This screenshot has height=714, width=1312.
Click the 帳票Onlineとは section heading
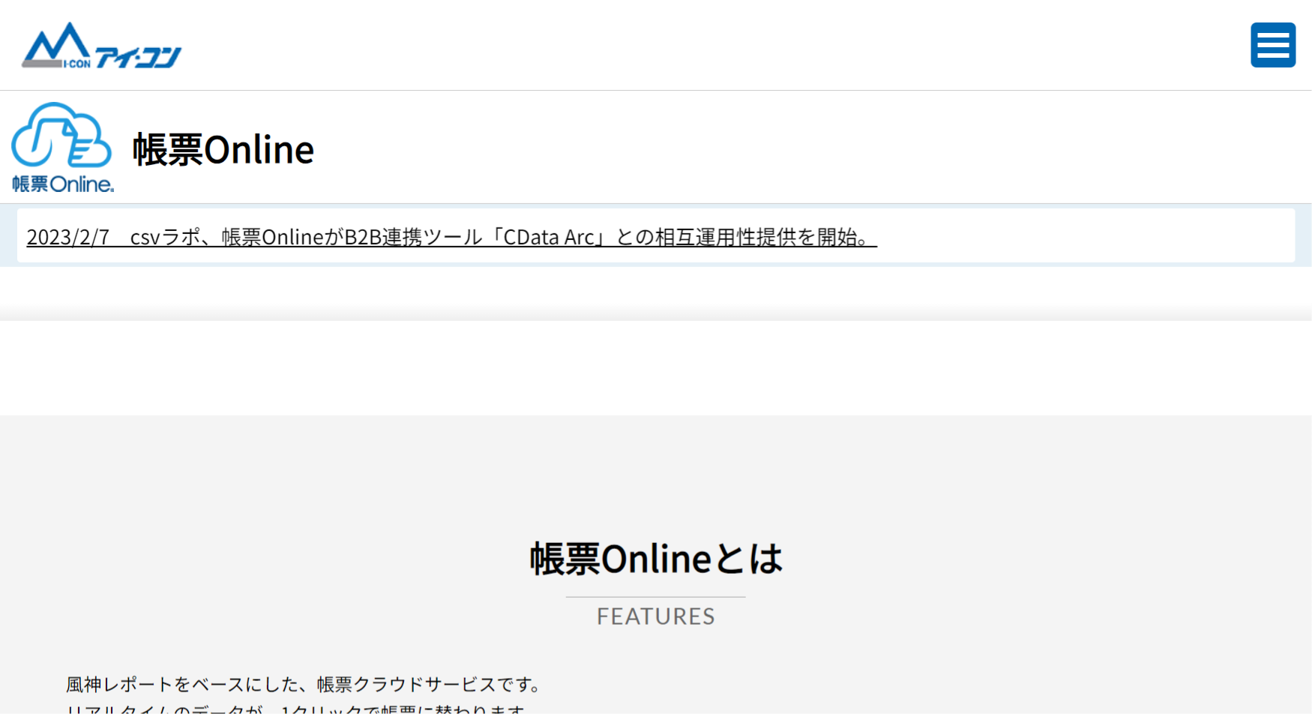pos(655,557)
